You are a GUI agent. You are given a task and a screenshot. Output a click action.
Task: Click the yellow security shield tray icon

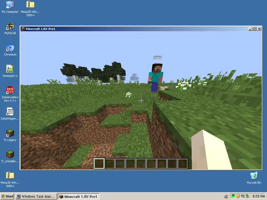tap(238, 196)
